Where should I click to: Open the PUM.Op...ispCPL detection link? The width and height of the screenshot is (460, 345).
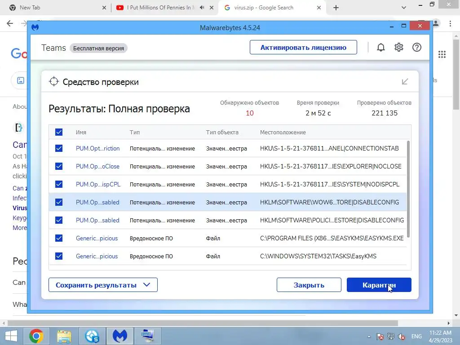(98, 184)
